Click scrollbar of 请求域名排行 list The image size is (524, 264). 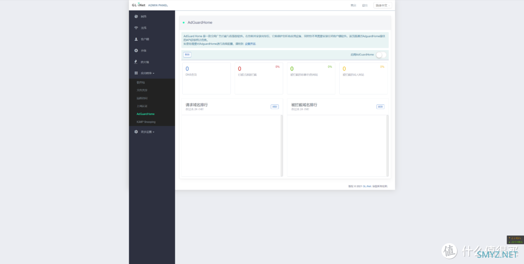pyautogui.click(x=282, y=146)
